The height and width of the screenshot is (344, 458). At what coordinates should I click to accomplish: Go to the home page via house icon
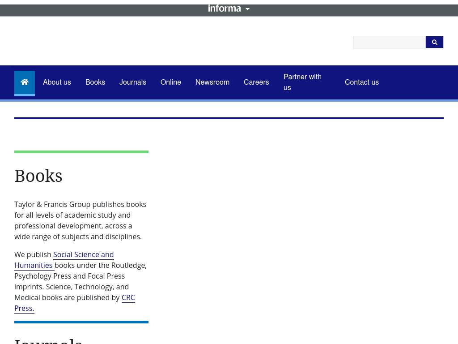point(25,82)
